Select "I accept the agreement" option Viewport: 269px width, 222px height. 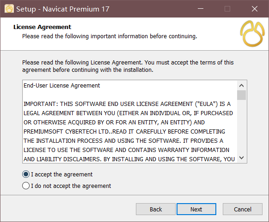click(x=57, y=174)
